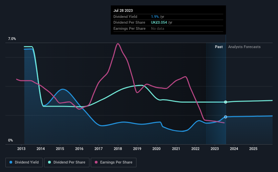Click the 2013 x-axis label
This screenshot has width=278, height=172.
point(21,149)
